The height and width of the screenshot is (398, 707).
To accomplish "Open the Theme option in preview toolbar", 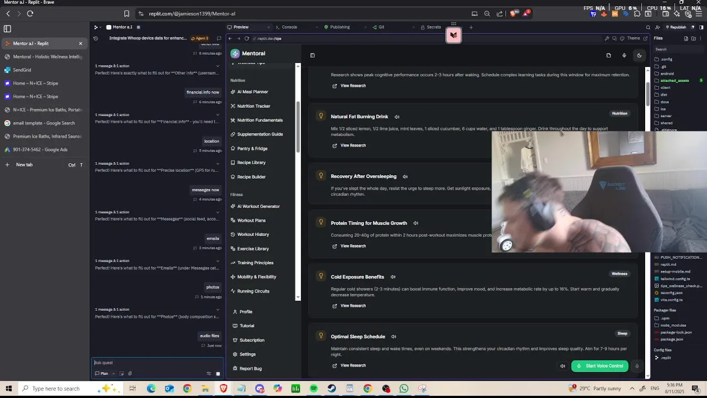I will (630, 39).
